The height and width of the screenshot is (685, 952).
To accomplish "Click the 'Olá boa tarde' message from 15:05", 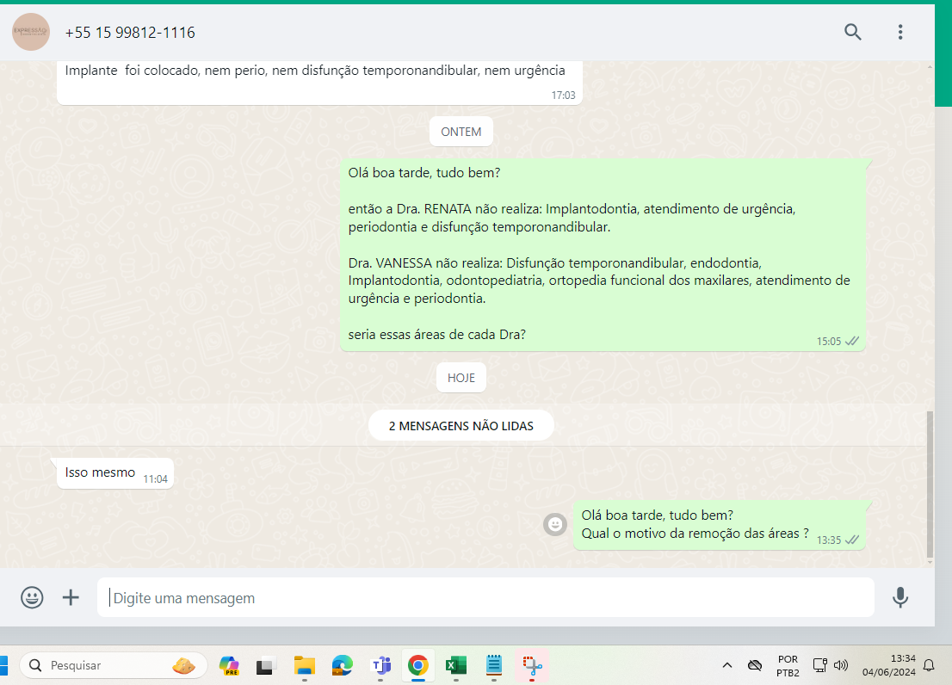I will [603, 255].
